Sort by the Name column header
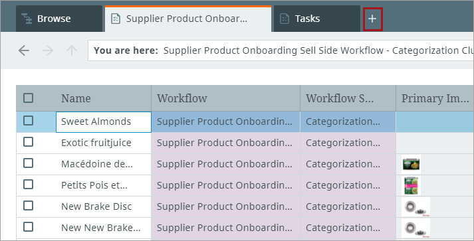The image size is (474, 241). click(76, 98)
